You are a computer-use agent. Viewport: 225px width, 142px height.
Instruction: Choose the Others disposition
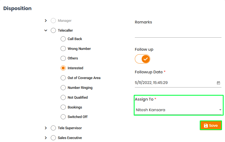[63, 58]
